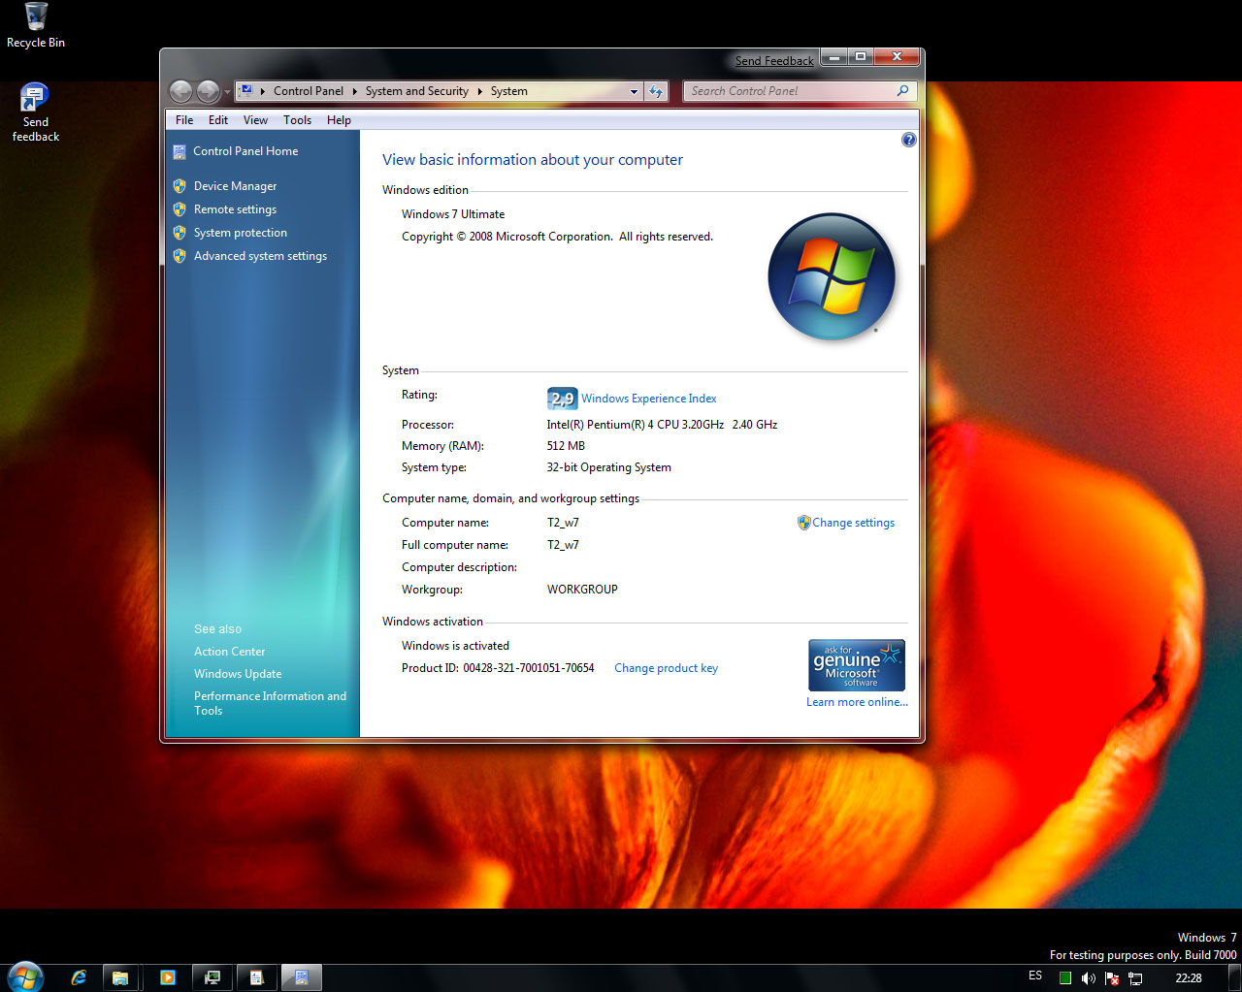1242x992 pixels.
Task: Open Performance Information and Tools
Action: [270, 703]
